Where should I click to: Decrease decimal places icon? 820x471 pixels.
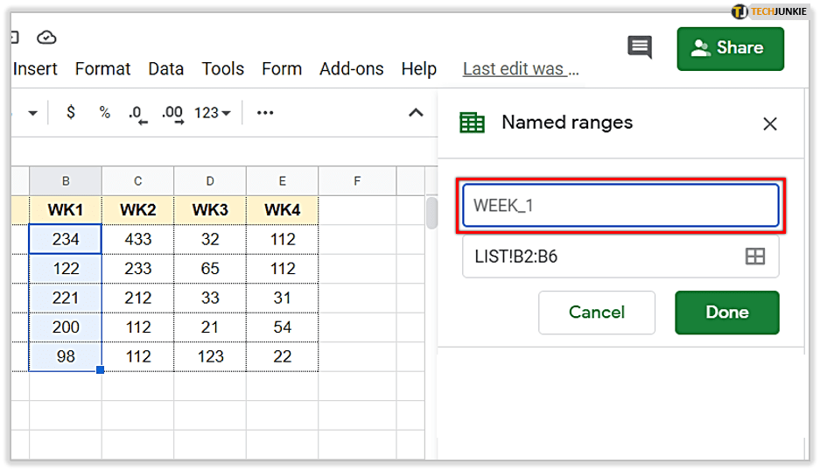pos(137,113)
